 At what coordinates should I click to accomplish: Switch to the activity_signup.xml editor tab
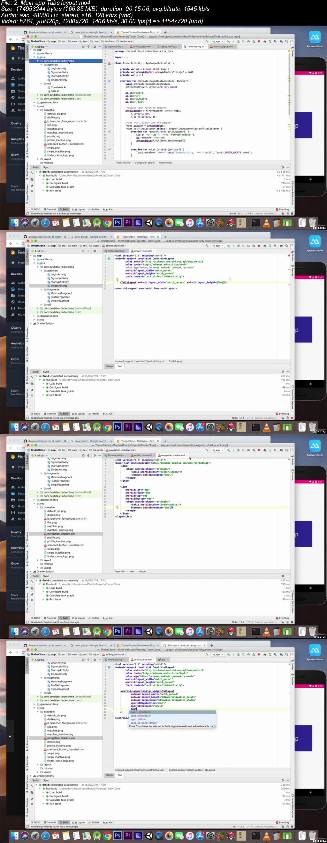[x=223, y=47]
